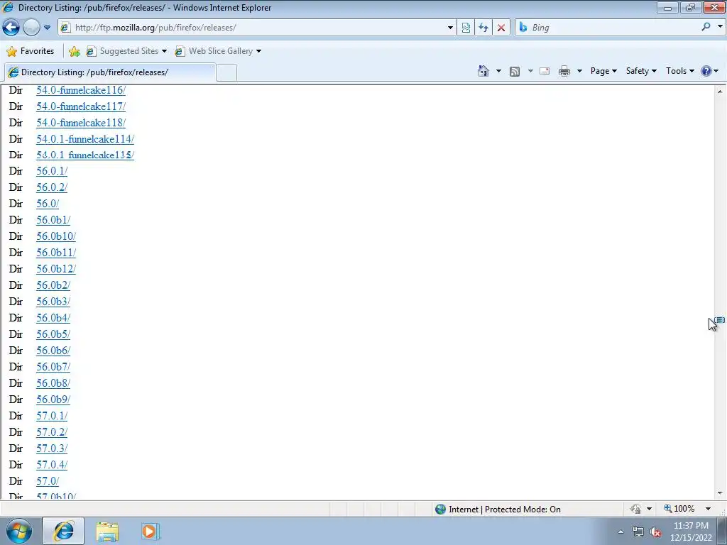Open the Windows Start menu

pos(19,531)
